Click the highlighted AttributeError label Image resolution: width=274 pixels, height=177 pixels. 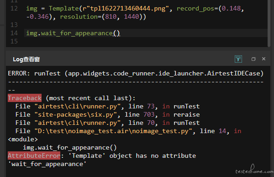(34, 156)
